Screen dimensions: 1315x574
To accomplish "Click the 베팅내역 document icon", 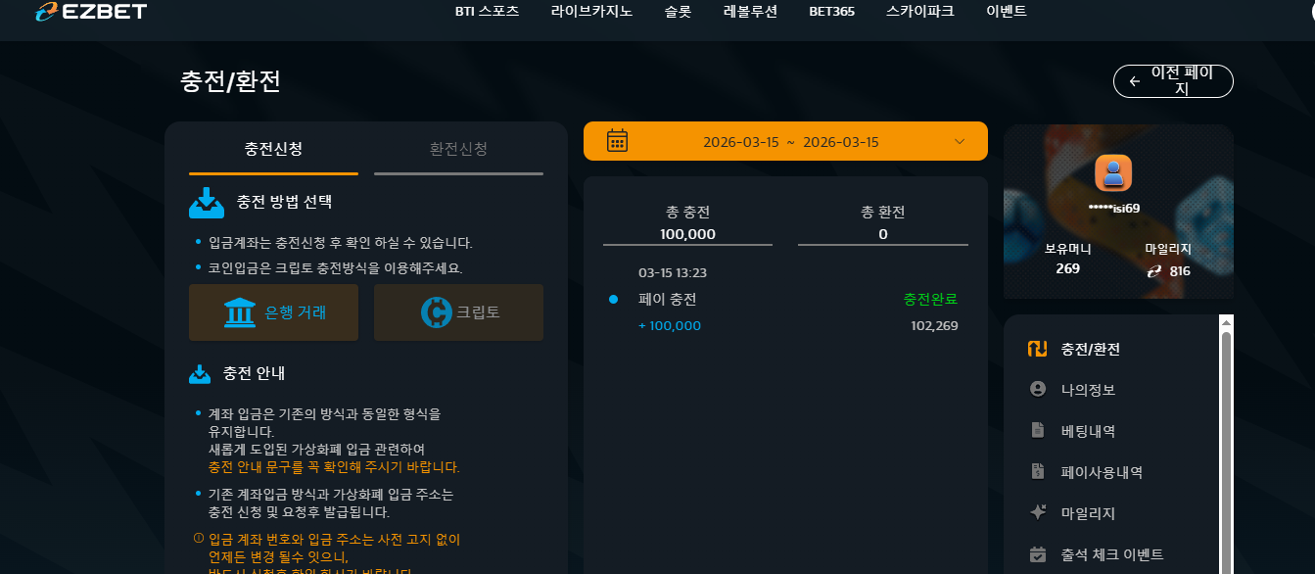I will click(1038, 430).
